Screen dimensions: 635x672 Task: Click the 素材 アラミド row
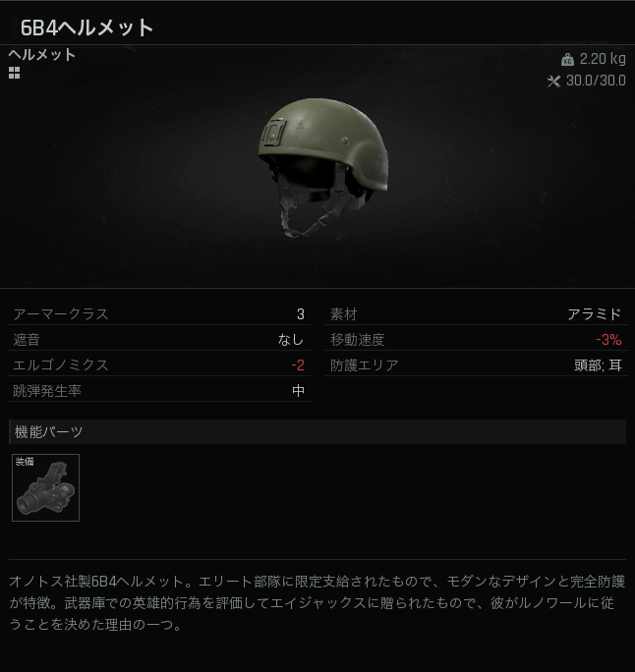(476, 314)
